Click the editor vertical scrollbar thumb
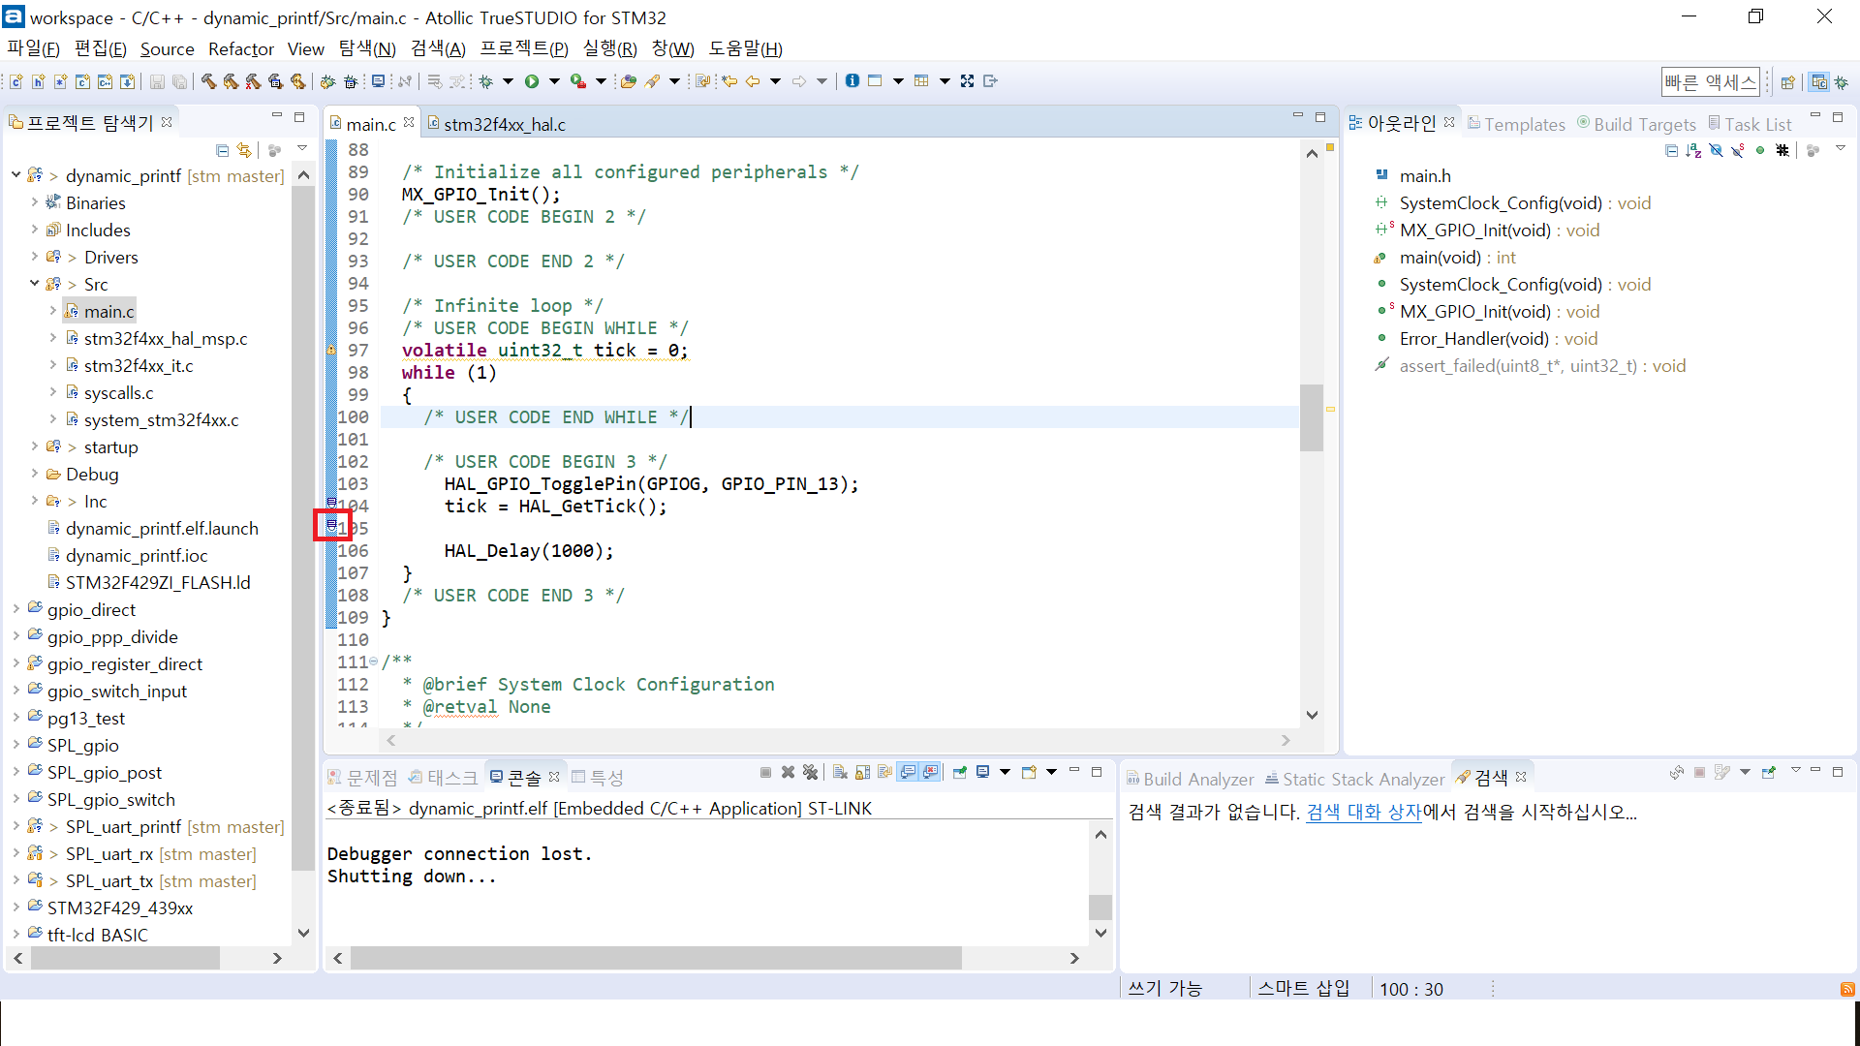The width and height of the screenshot is (1860, 1046). (x=1312, y=416)
